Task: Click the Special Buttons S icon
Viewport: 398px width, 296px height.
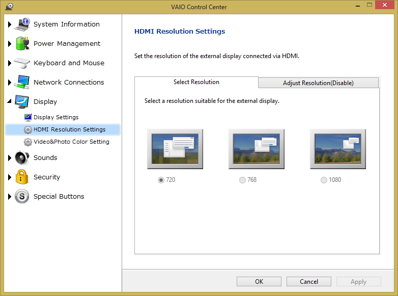Action: tap(22, 197)
